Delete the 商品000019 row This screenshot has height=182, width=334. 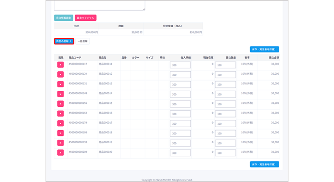click(x=61, y=143)
